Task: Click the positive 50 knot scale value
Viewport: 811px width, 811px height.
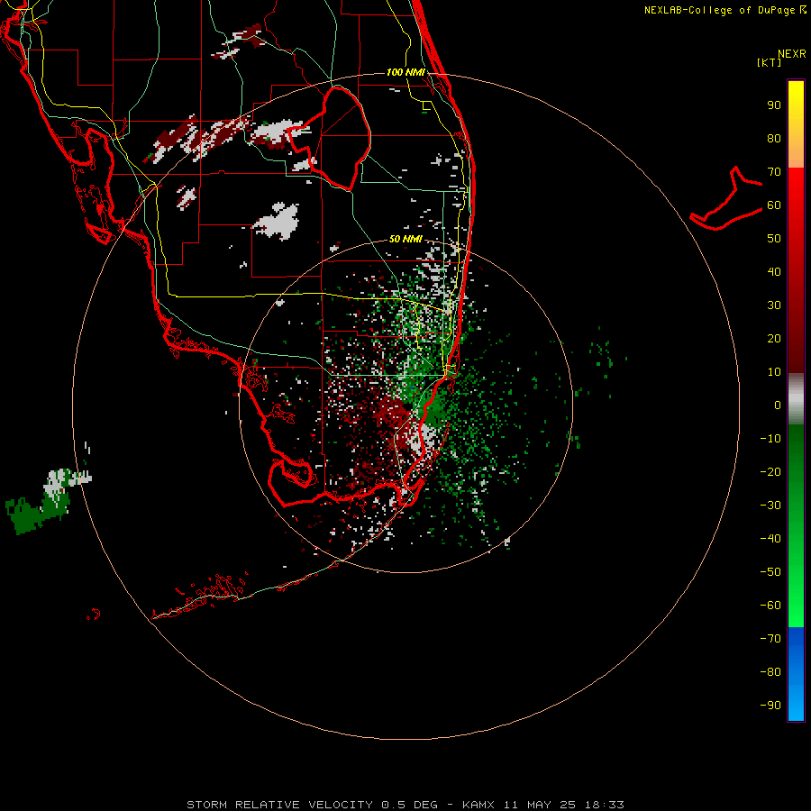Action: tap(774, 239)
